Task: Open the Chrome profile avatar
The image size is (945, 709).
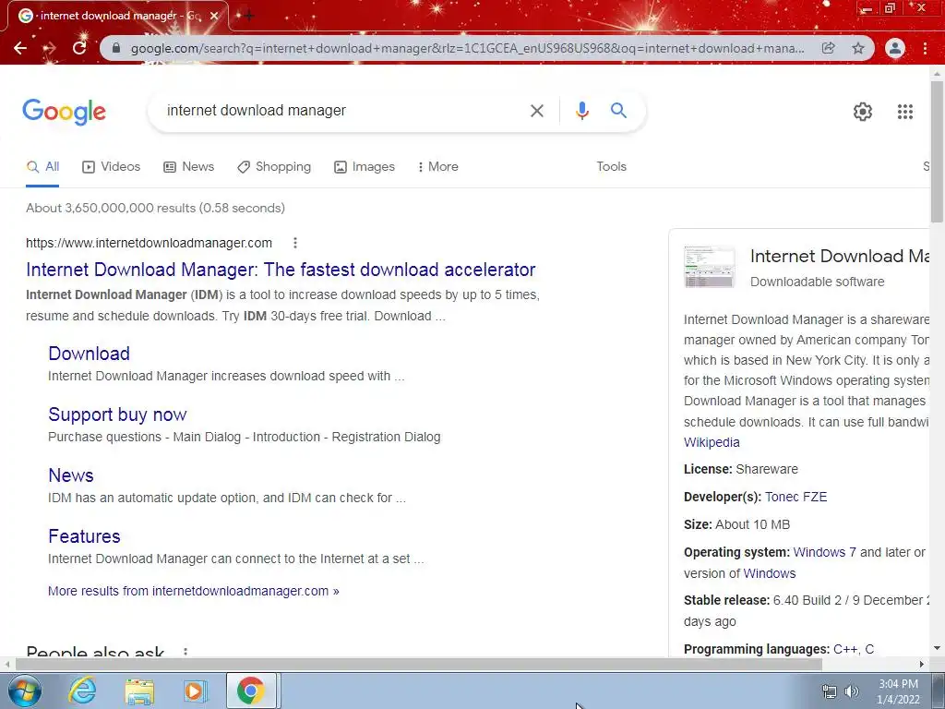Action: (x=895, y=48)
